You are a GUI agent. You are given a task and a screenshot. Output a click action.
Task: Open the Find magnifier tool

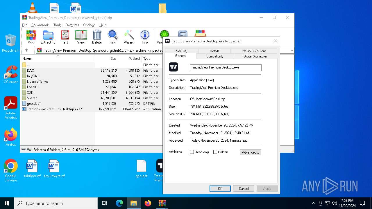113,37
